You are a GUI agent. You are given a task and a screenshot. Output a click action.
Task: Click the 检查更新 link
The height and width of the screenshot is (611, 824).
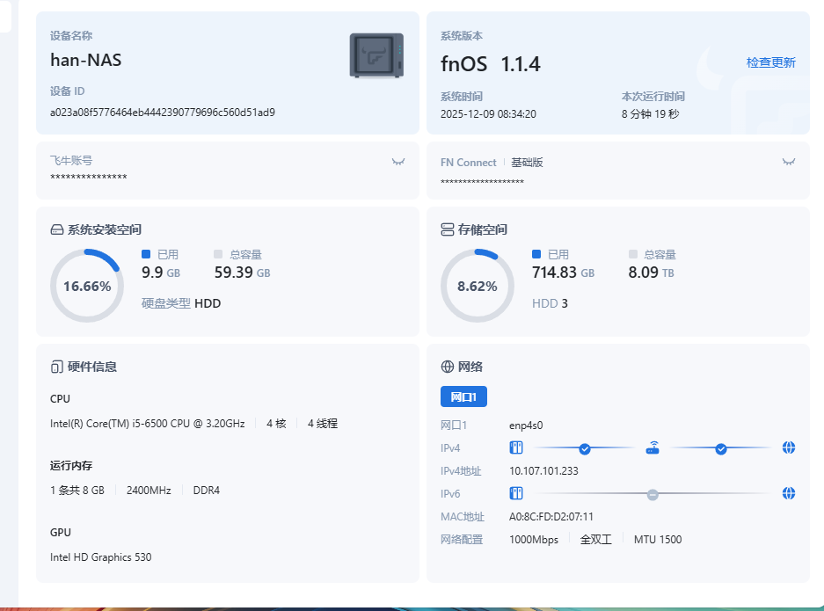[x=770, y=62]
